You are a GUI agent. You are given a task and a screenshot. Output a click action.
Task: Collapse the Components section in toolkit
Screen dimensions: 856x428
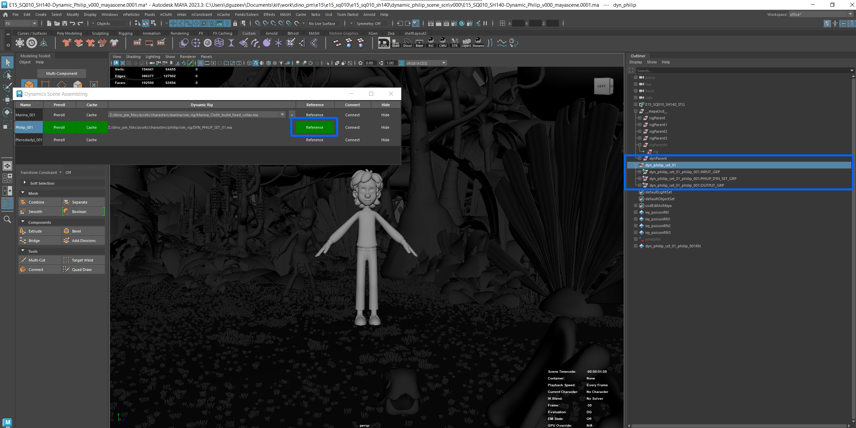23,222
